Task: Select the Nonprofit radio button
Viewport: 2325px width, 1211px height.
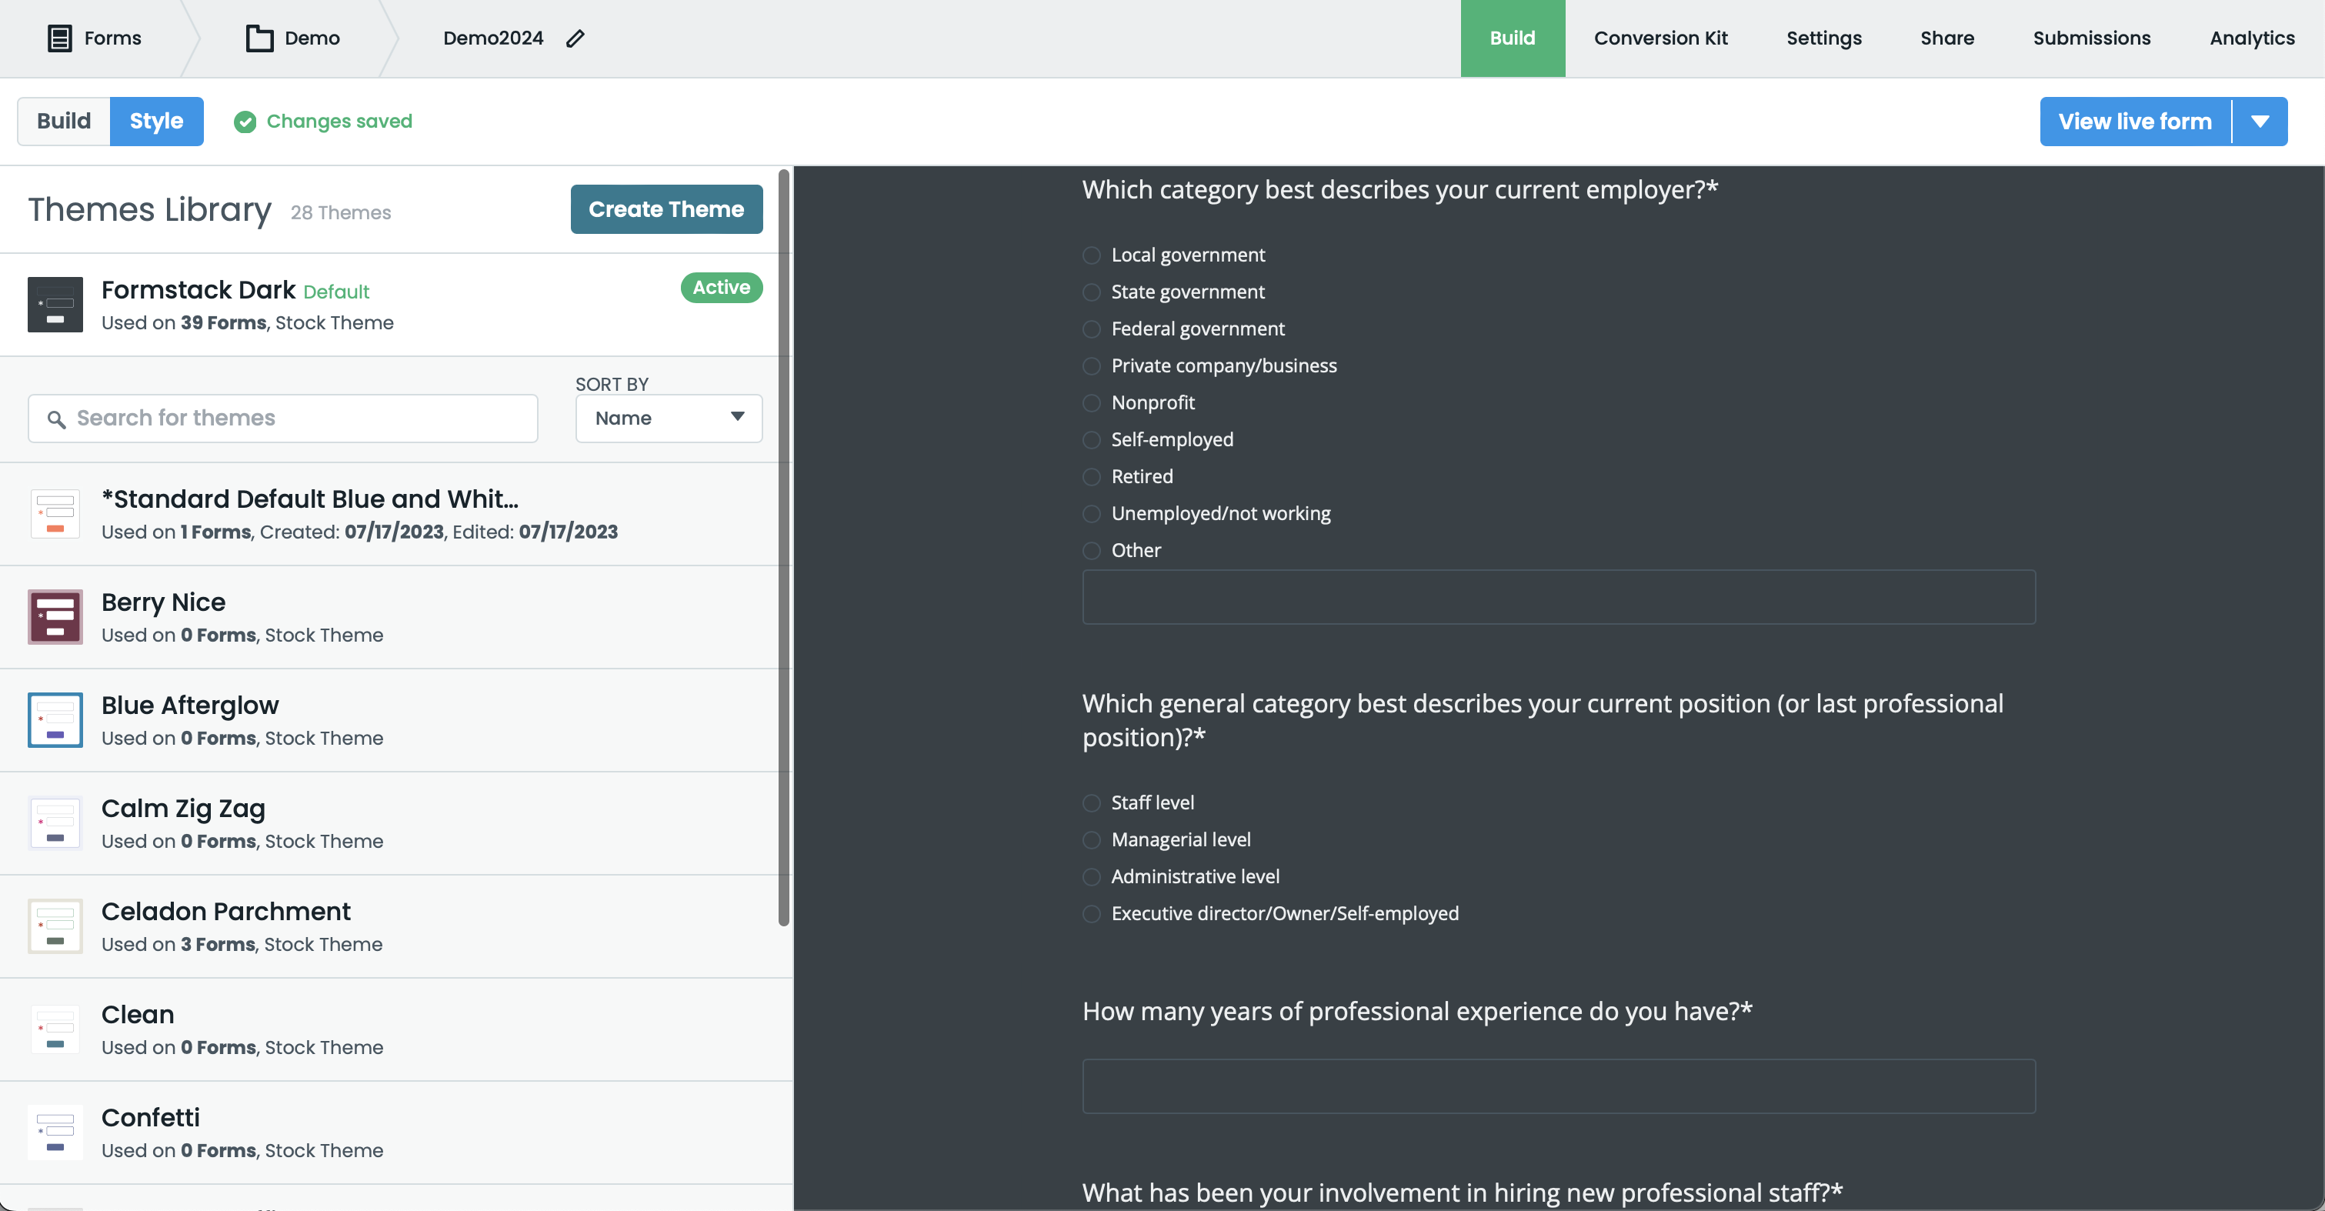Action: point(1091,403)
